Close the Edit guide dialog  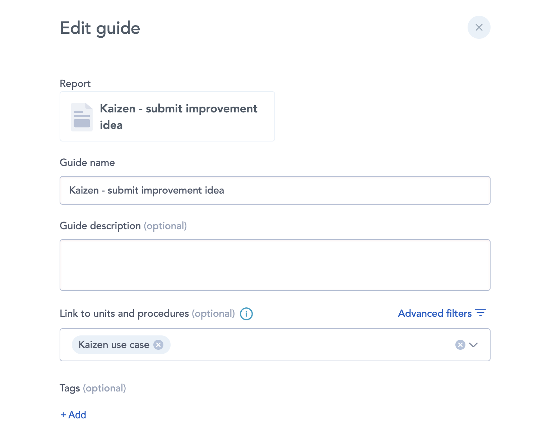click(x=479, y=27)
